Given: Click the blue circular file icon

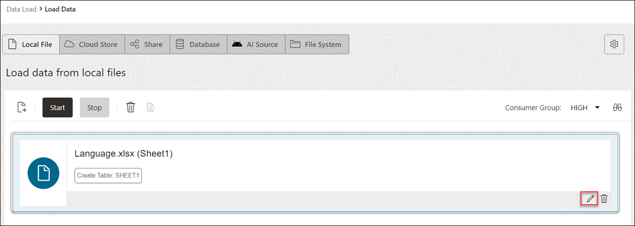Looking at the screenshot, I should pos(44,173).
